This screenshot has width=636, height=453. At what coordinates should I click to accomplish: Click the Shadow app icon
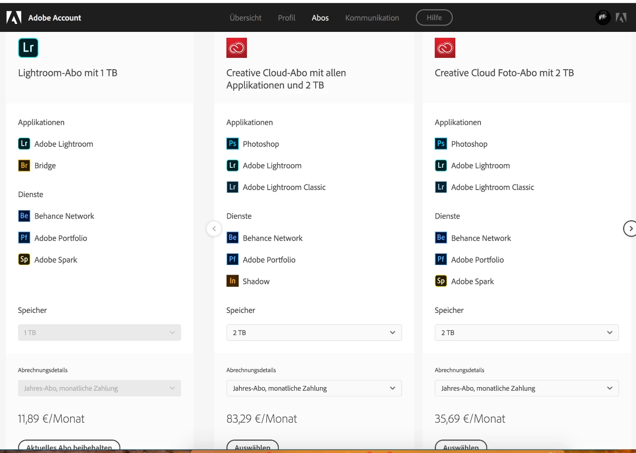(x=232, y=281)
